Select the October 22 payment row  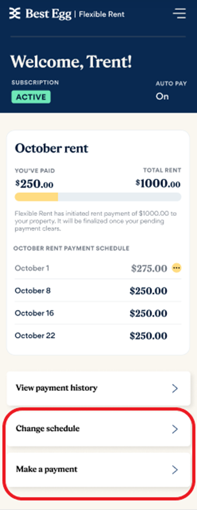pos(98,335)
